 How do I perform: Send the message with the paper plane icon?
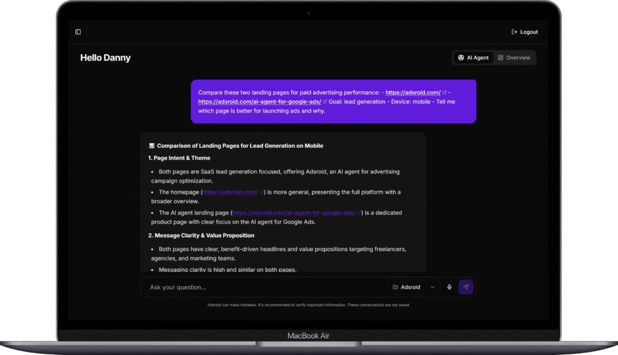click(x=465, y=287)
